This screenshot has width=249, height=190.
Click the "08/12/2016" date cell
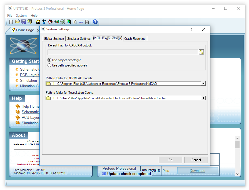[151, 171]
